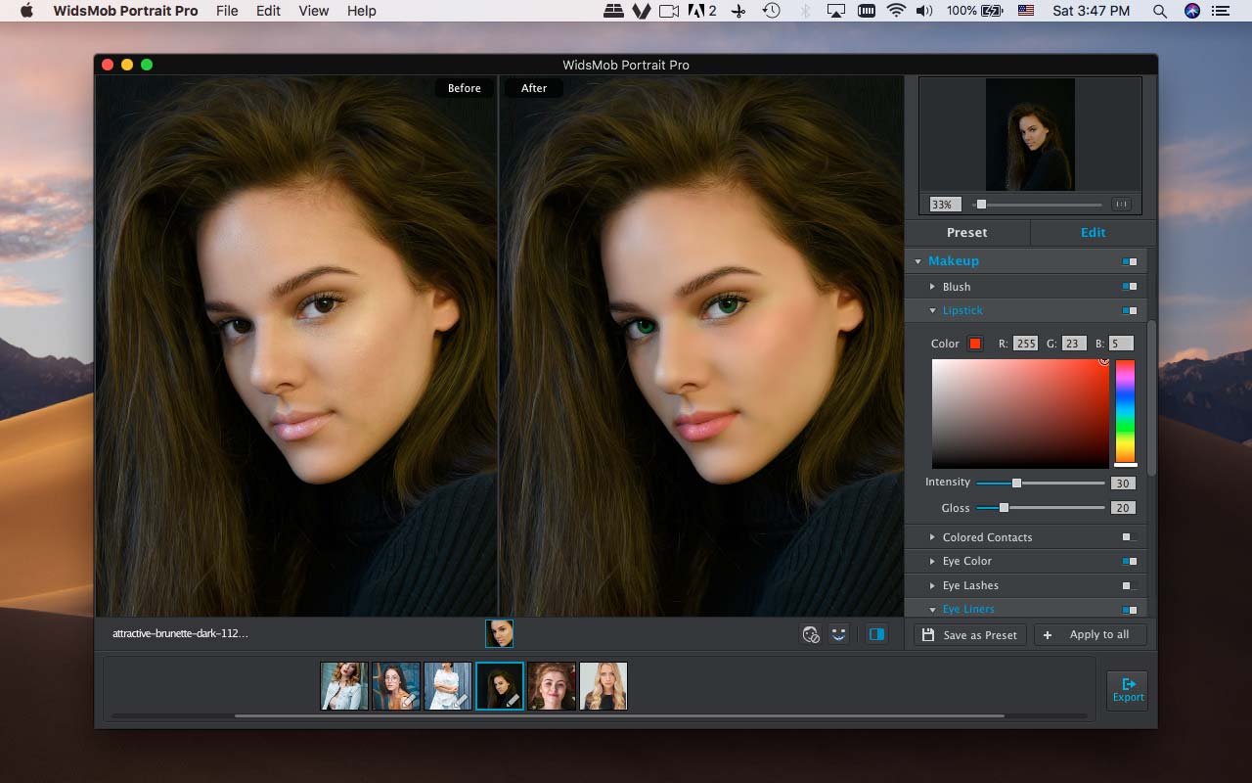Viewport: 1252px width, 783px height.
Task: Click the Lipstick Intensity slider handle
Action: 1016,484
